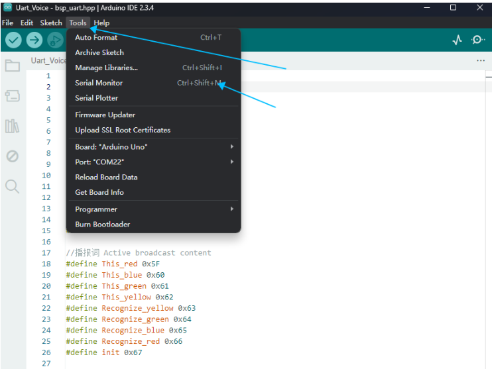Click the '#define Recognize_red 0x66' line

pos(124,341)
